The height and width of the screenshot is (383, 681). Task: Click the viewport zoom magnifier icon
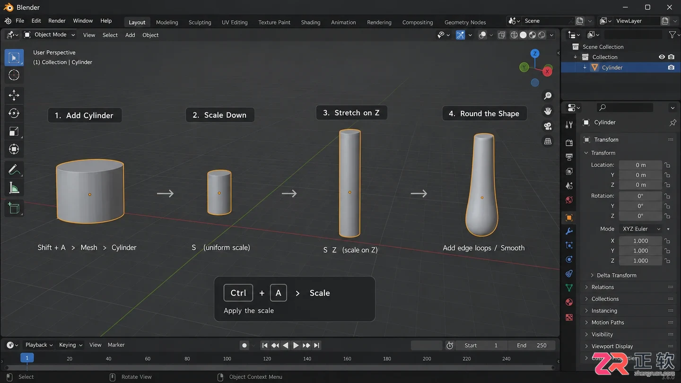tap(548, 96)
